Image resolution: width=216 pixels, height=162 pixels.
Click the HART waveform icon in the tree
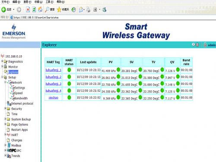point(9,135)
